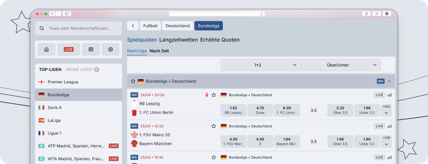Viewport: 428px width, 164px height.
Task: Switch to Erhöhte Quoten tab
Action: (x=220, y=40)
